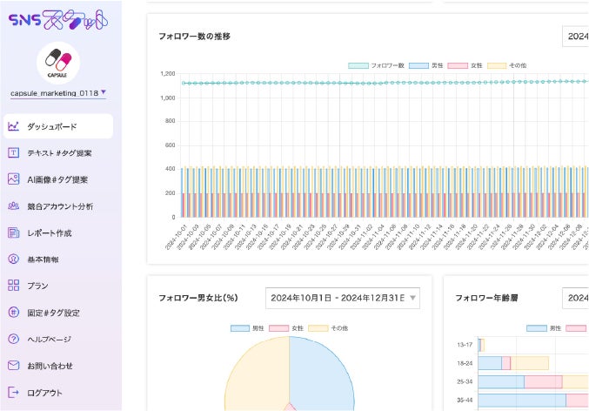
Task: Click the フォロワー男女比(%) heading
Action: 198,298
